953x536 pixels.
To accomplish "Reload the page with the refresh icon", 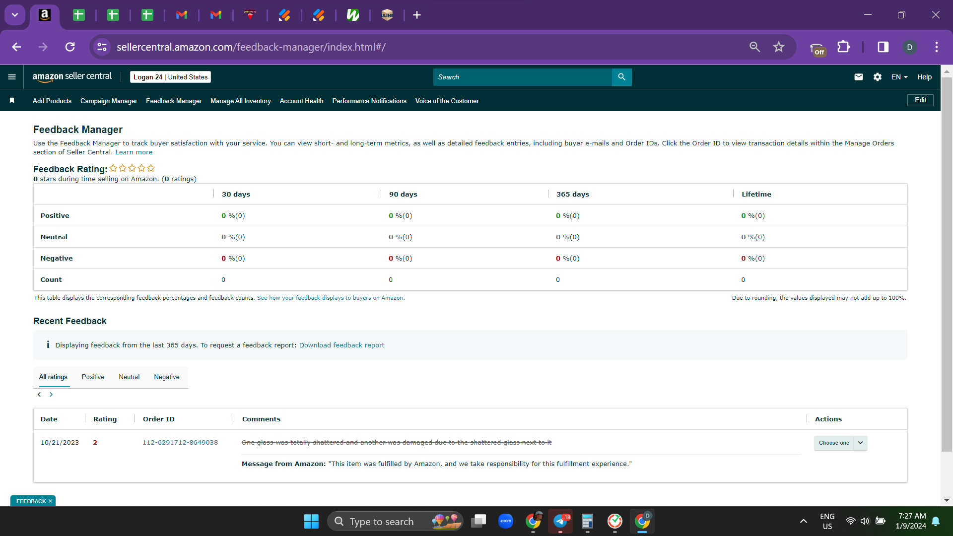I will pos(70,47).
